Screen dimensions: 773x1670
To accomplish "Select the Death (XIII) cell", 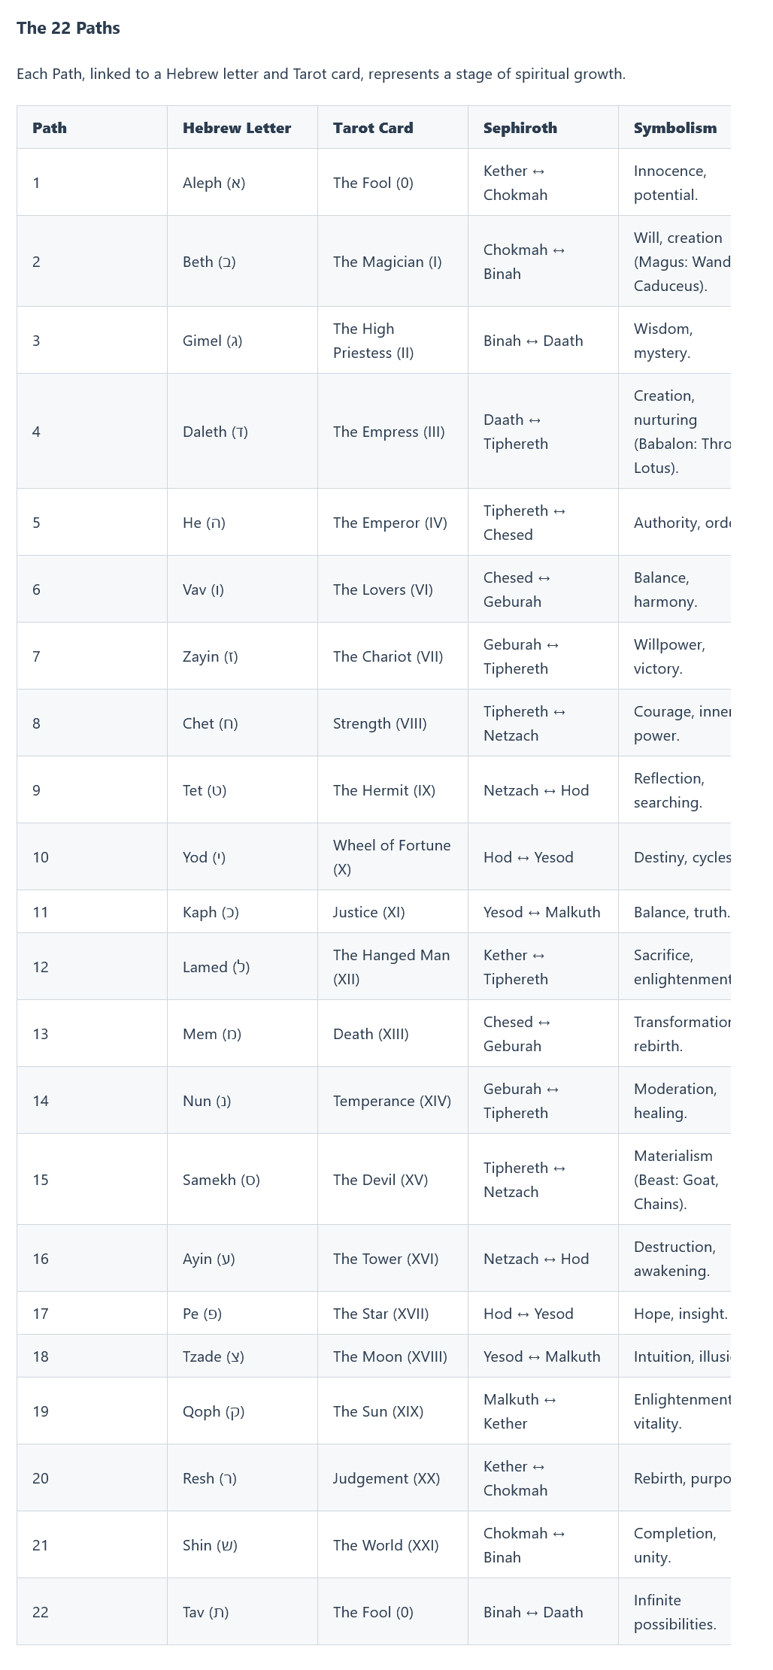I will coord(371,1034).
